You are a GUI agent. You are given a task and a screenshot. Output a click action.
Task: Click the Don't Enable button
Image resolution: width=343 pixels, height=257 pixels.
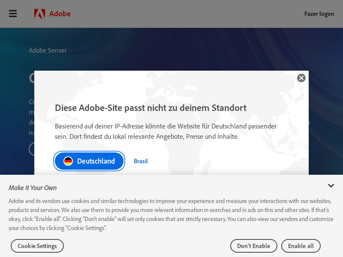(x=253, y=246)
